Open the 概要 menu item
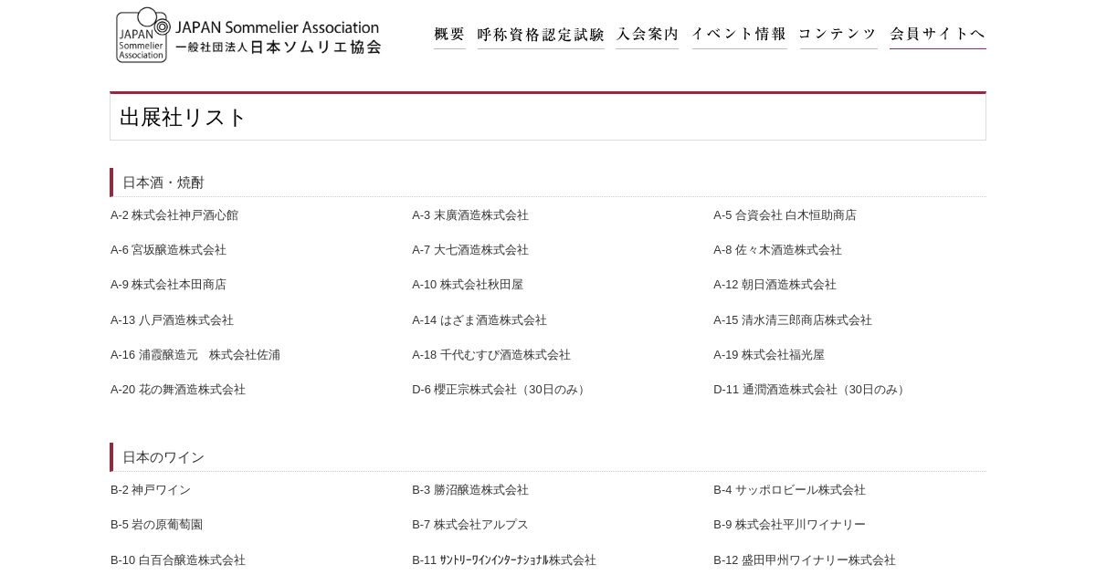The image size is (1096, 575). tap(449, 35)
